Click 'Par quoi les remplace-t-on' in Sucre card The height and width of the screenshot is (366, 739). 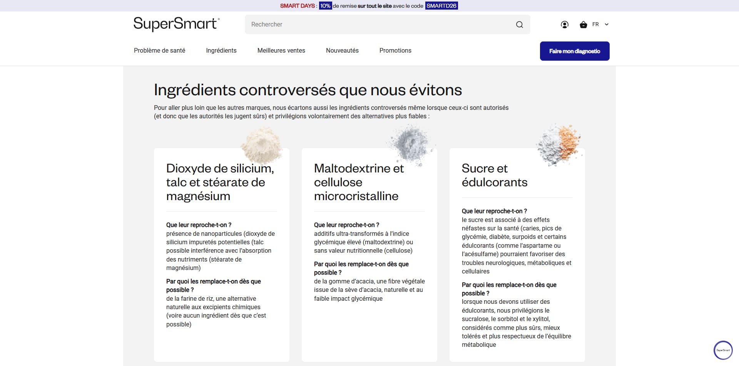[x=509, y=289]
